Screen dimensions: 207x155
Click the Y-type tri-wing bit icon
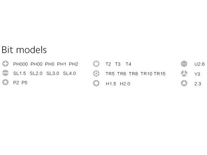(184, 73)
